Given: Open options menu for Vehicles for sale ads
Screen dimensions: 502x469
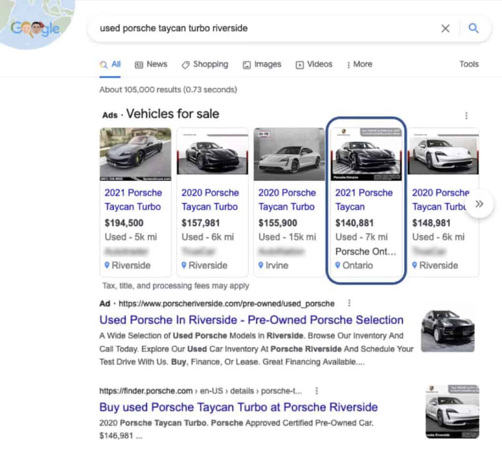Looking at the screenshot, I should (x=466, y=116).
